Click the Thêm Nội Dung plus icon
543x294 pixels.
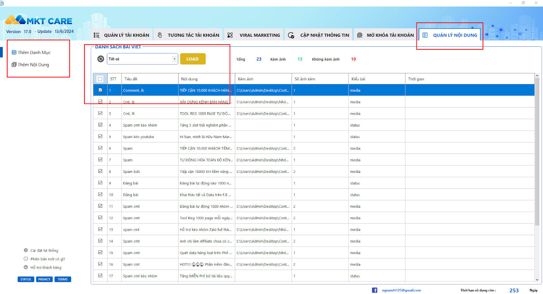(x=14, y=65)
